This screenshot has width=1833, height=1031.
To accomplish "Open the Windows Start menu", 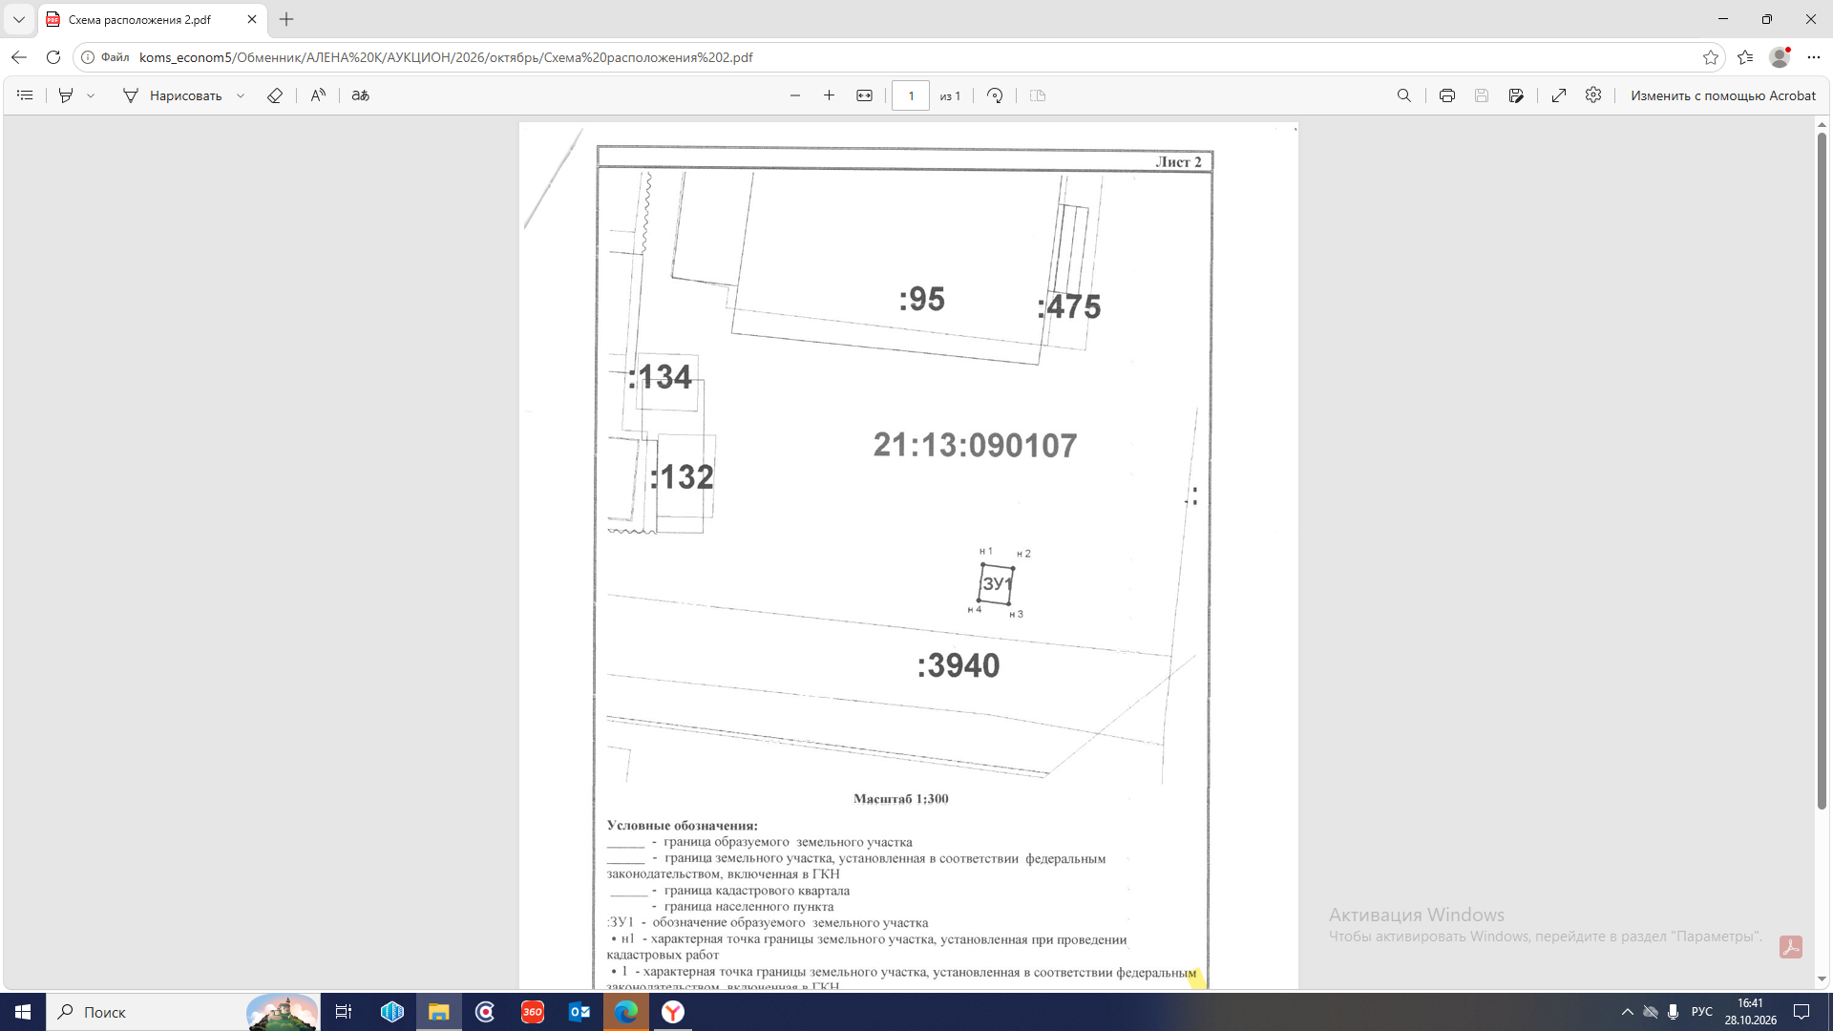I will point(23,1012).
